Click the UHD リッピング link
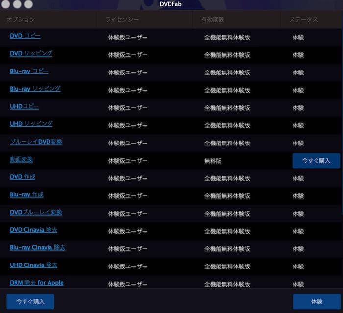343x313 pixels. [31, 124]
